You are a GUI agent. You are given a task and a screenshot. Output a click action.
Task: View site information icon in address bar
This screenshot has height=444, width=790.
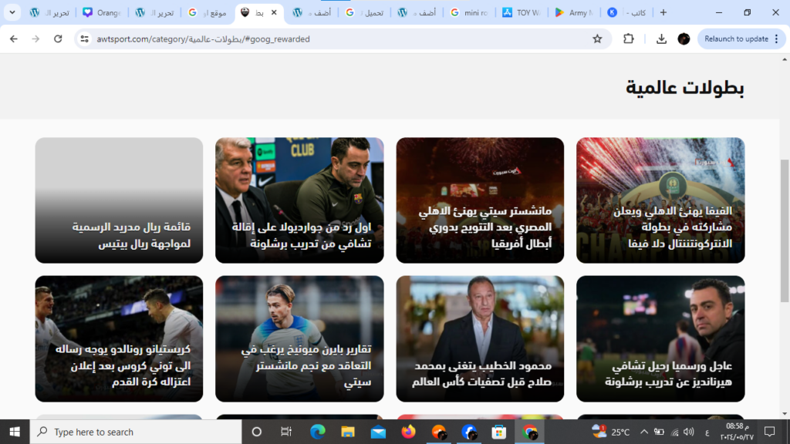coord(85,39)
